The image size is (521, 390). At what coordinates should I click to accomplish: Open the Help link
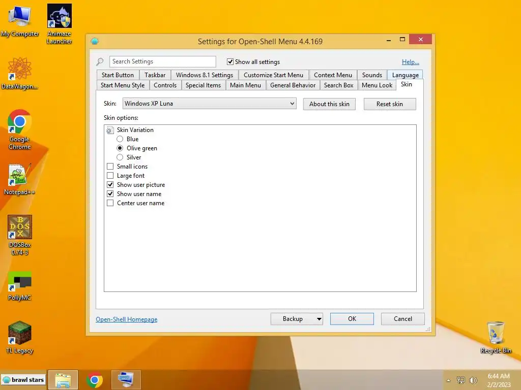point(411,62)
